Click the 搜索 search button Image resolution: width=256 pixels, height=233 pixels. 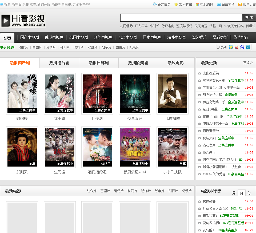click(249, 18)
